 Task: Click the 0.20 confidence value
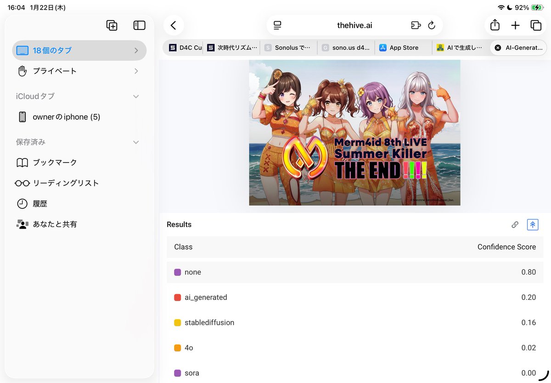529,298
